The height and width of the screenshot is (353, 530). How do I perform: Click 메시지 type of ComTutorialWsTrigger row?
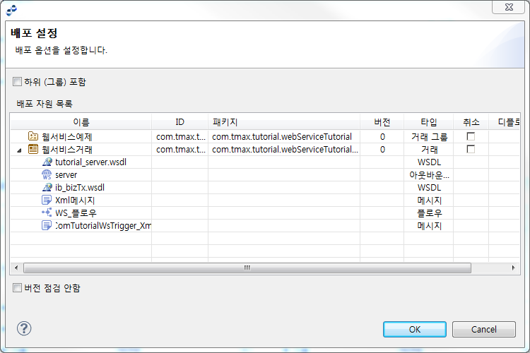429,226
